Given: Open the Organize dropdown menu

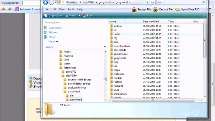Looking at the screenshot, I should (x=53, y=16).
